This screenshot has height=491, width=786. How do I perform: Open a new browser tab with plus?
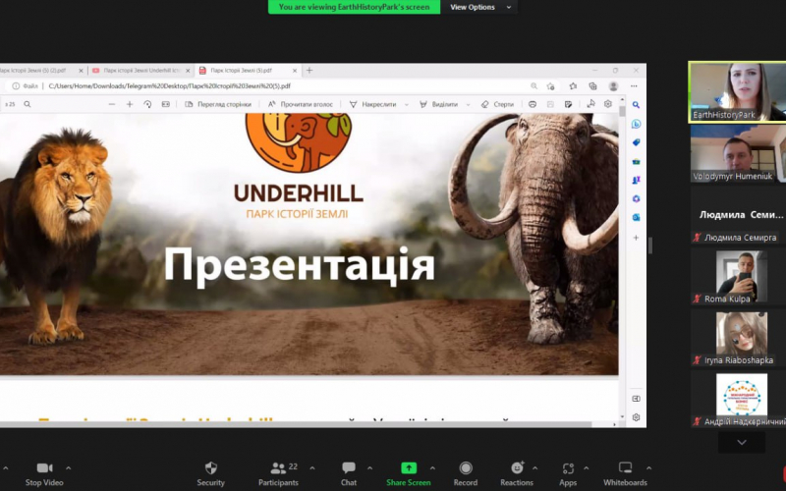(309, 71)
